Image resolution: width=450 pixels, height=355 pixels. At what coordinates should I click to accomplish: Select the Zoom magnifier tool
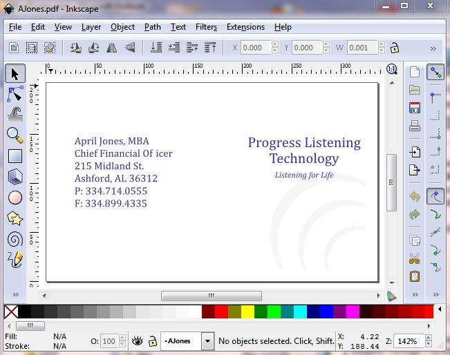15,135
